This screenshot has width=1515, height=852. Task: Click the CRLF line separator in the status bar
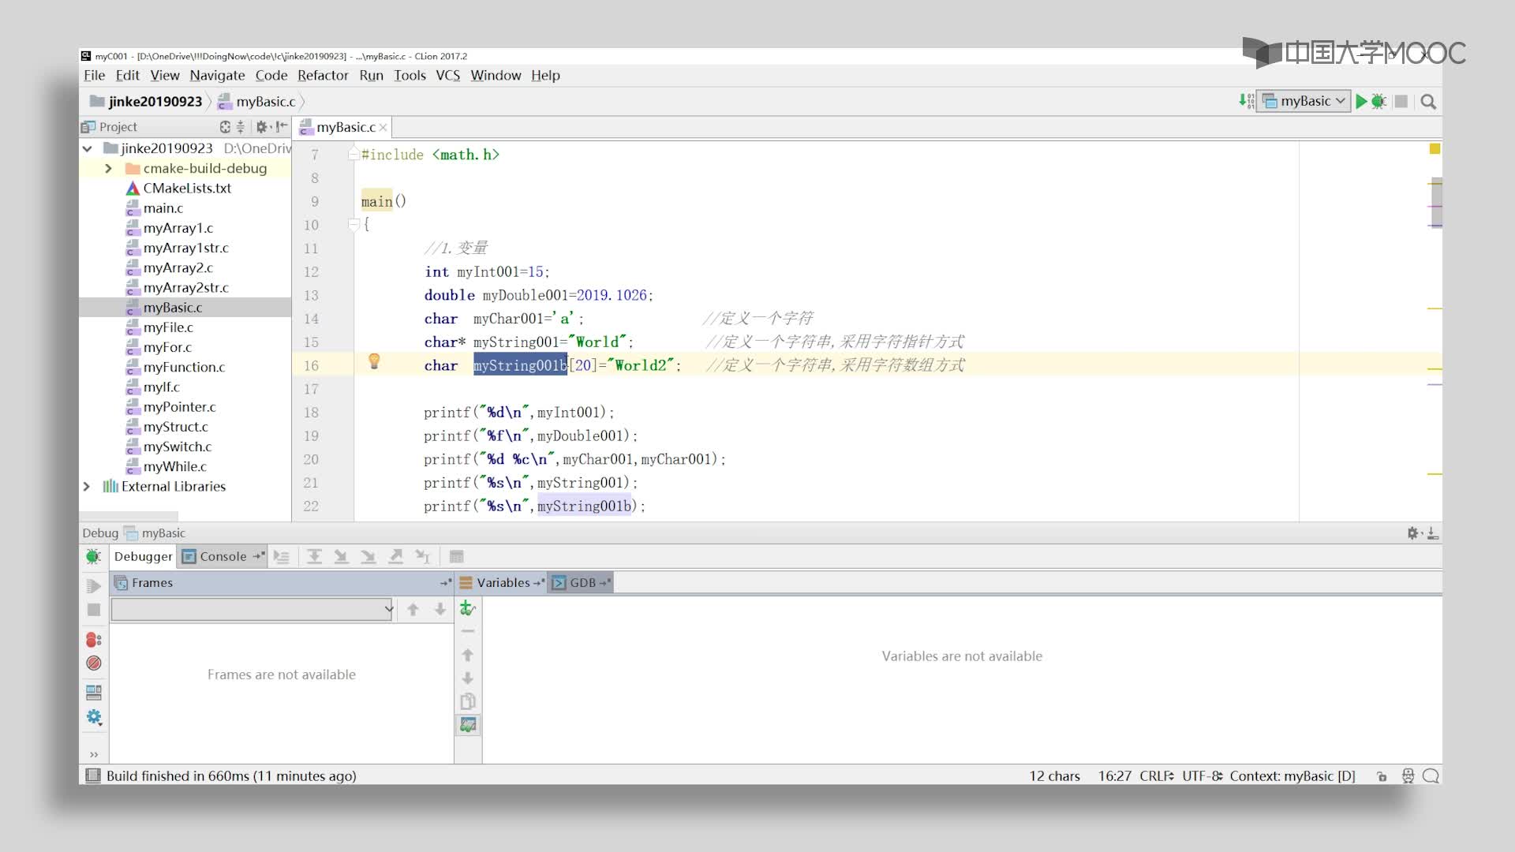point(1156,776)
